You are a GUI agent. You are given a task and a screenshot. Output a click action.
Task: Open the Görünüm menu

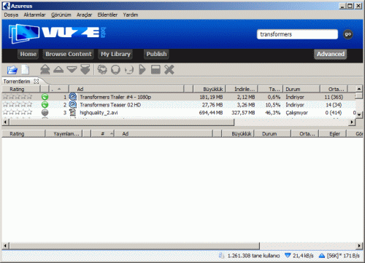point(61,15)
